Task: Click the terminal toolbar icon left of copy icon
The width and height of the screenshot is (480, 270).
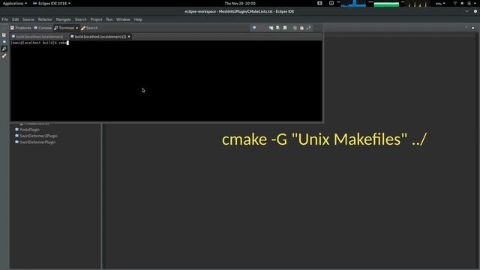Action: coord(285,28)
